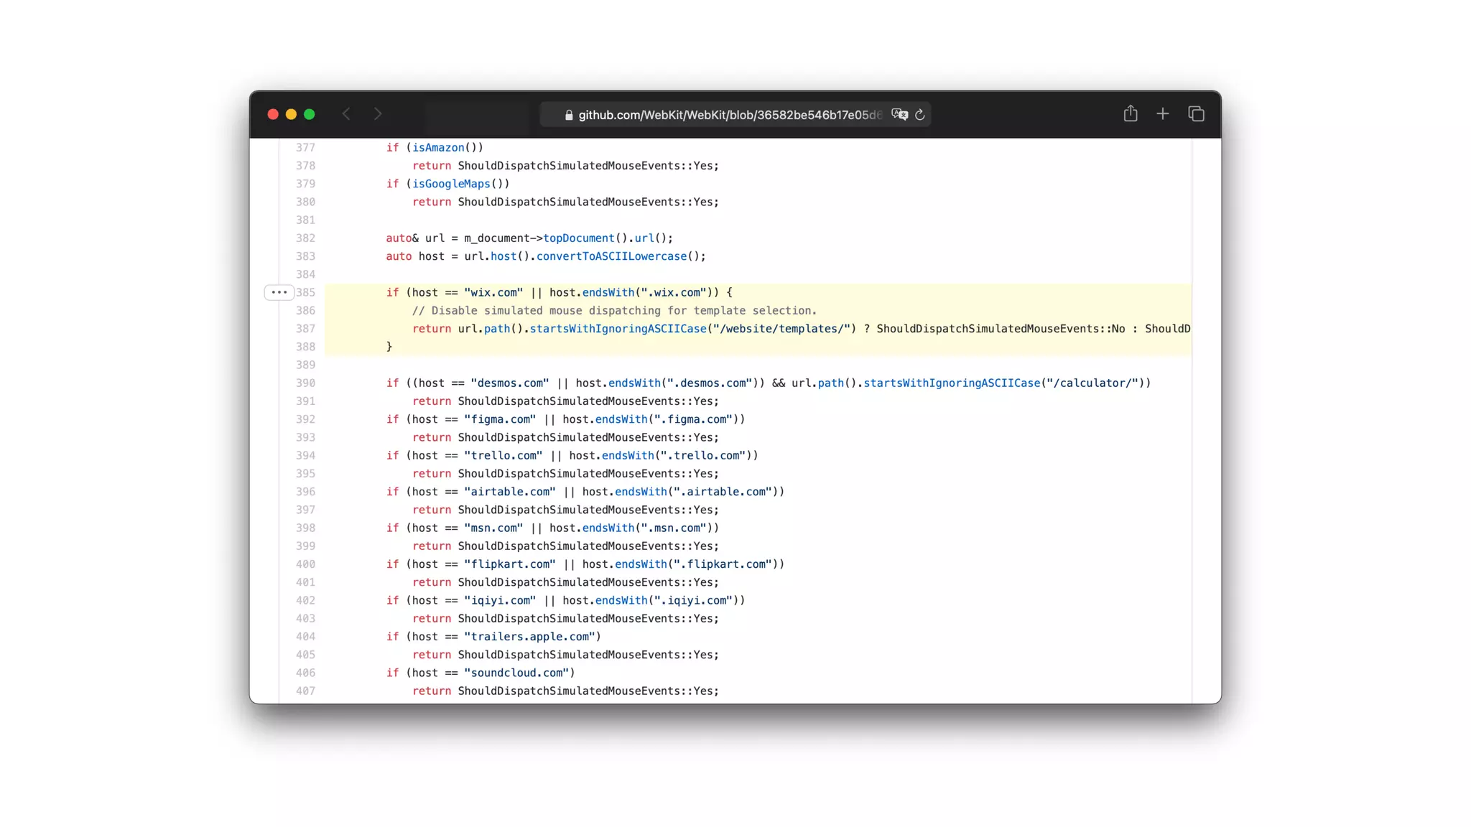Show tab overview icon
The width and height of the screenshot is (1471, 827).
pyautogui.click(x=1196, y=113)
